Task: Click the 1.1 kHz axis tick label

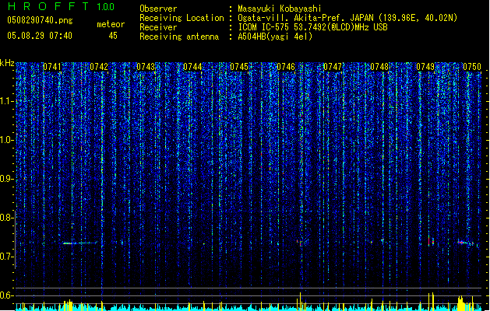Action: pos(7,101)
